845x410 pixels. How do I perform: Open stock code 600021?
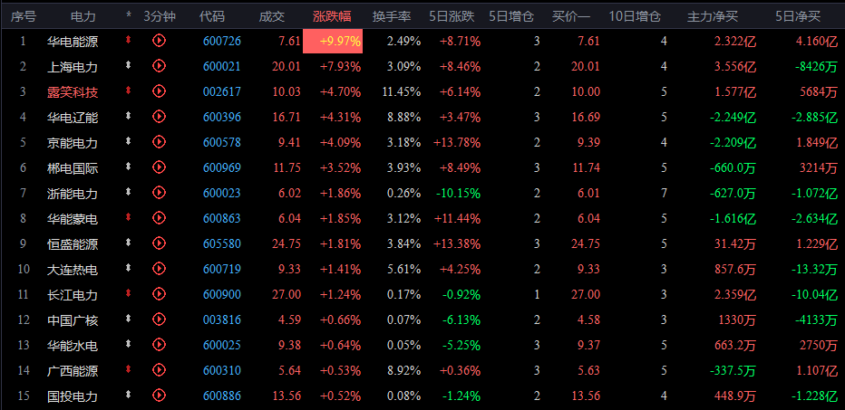click(222, 67)
